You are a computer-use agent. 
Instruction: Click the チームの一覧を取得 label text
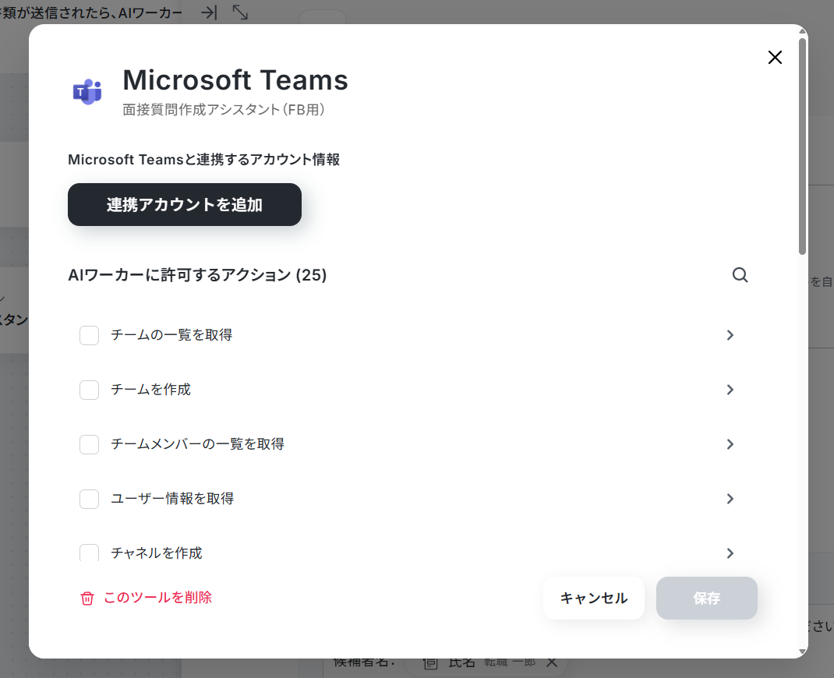171,335
